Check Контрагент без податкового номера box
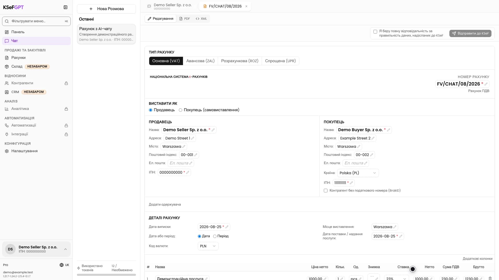The height and width of the screenshot is (280, 499). tap(326, 191)
